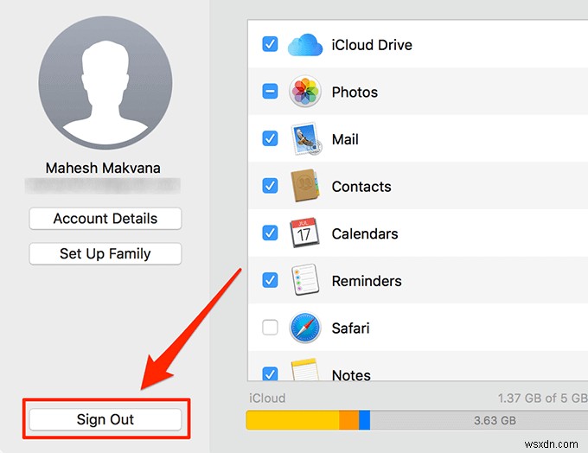Toggle the Photos partial checkbox
The image size is (588, 453).
tap(270, 92)
